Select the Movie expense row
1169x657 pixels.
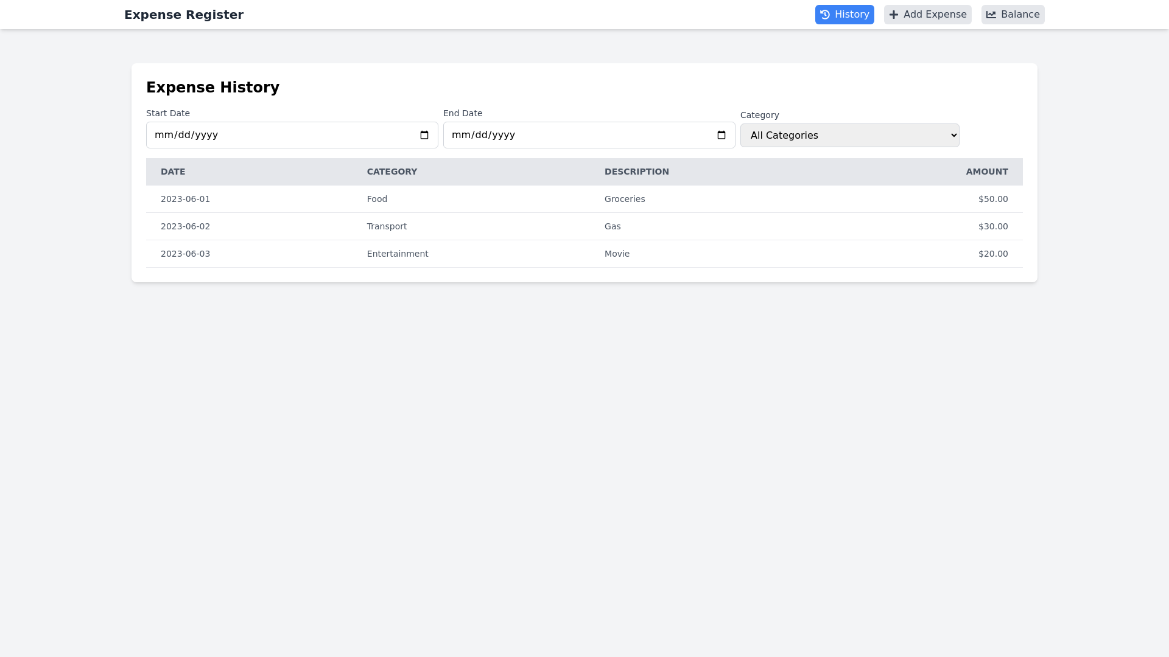coord(584,254)
